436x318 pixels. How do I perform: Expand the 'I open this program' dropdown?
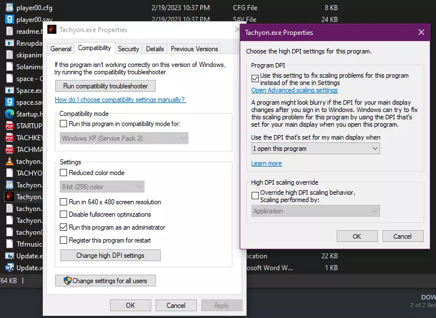[315, 149]
